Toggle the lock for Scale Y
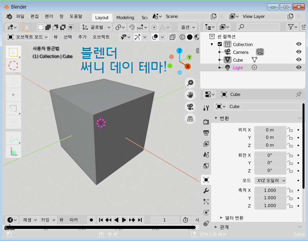 point(290,198)
